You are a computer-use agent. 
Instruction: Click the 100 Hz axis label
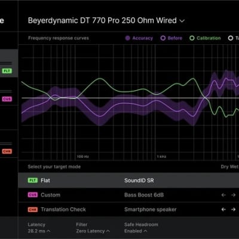point(83,157)
